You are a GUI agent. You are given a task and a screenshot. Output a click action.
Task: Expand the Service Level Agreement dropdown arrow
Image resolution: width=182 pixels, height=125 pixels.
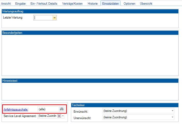coord(63,116)
